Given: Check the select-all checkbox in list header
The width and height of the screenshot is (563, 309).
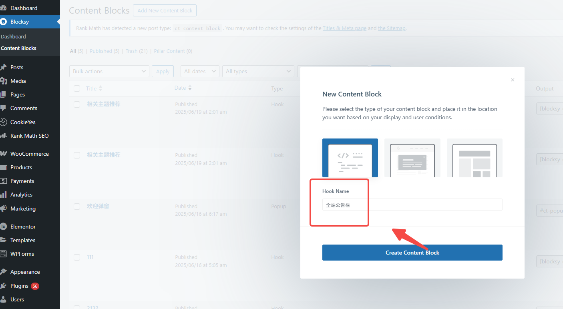Looking at the screenshot, I should pos(77,88).
